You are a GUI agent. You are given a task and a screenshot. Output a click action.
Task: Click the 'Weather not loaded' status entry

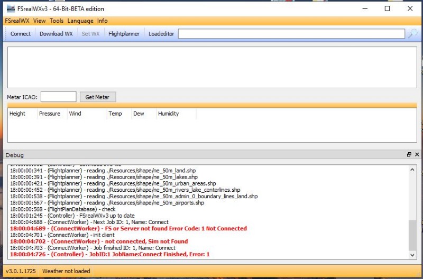(66, 271)
